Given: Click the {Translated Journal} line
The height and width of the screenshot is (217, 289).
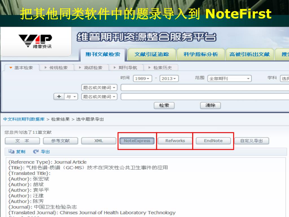Looking at the screenshot, I should tap(92, 212).
